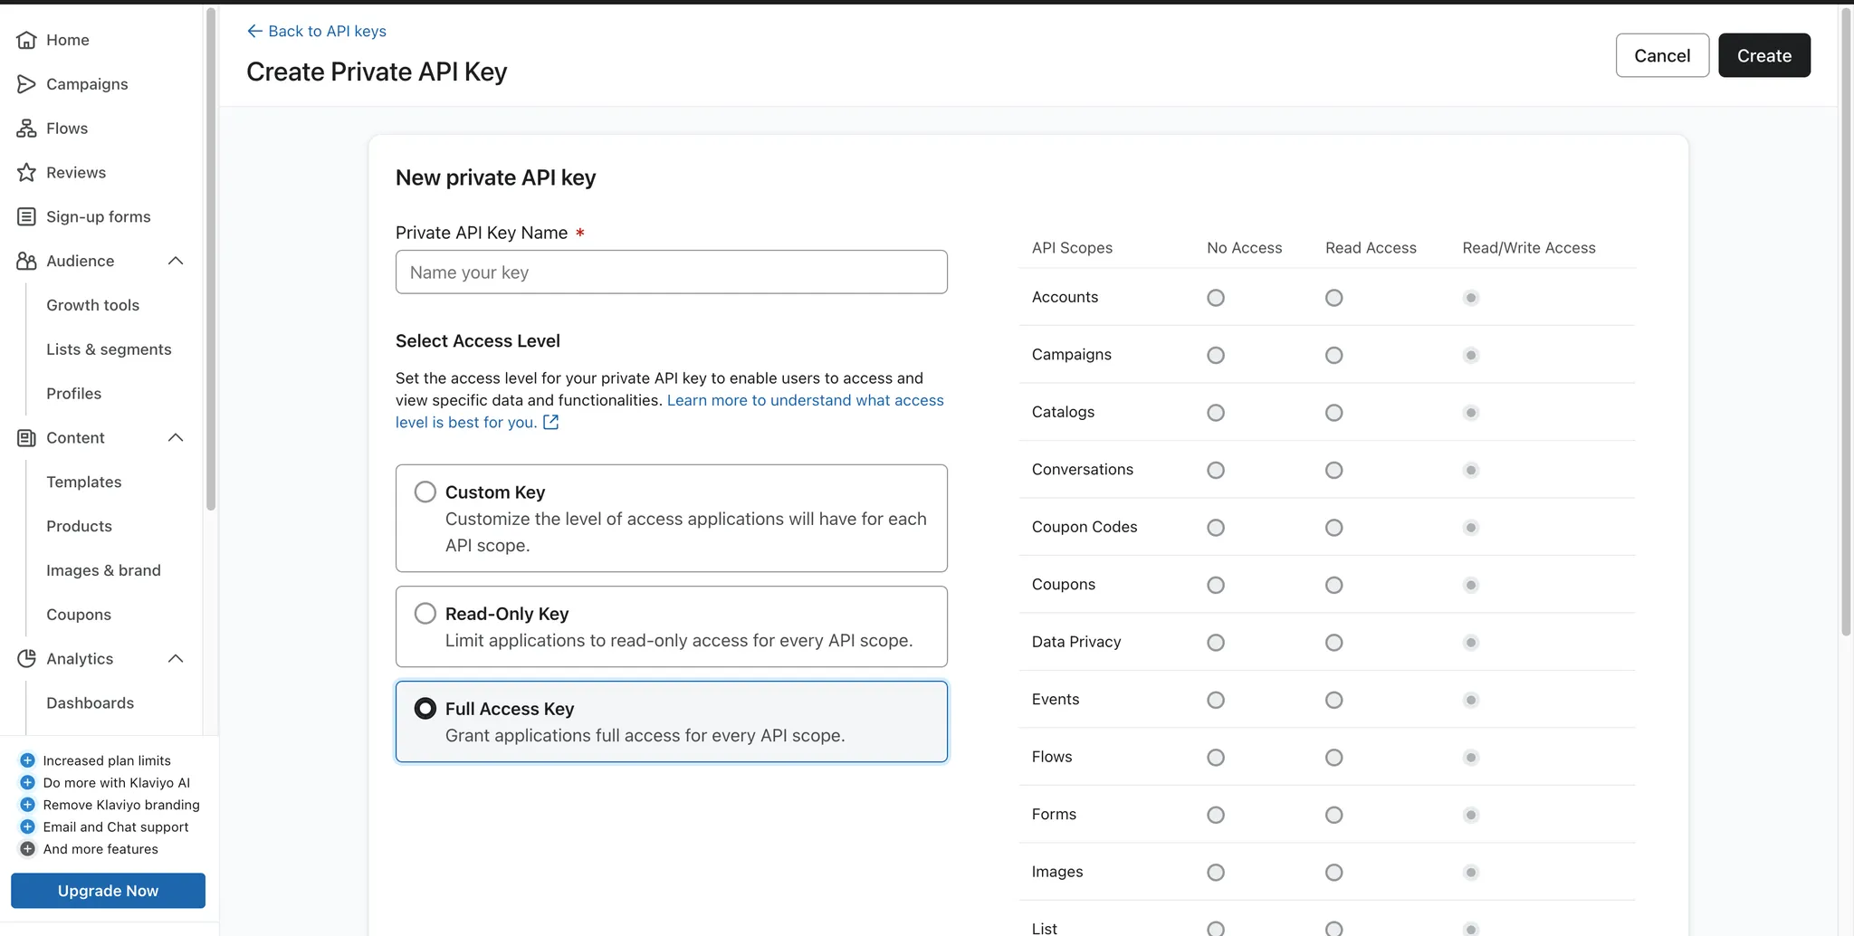Open Lists & segments
1854x936 pixels.
[109, 349]
